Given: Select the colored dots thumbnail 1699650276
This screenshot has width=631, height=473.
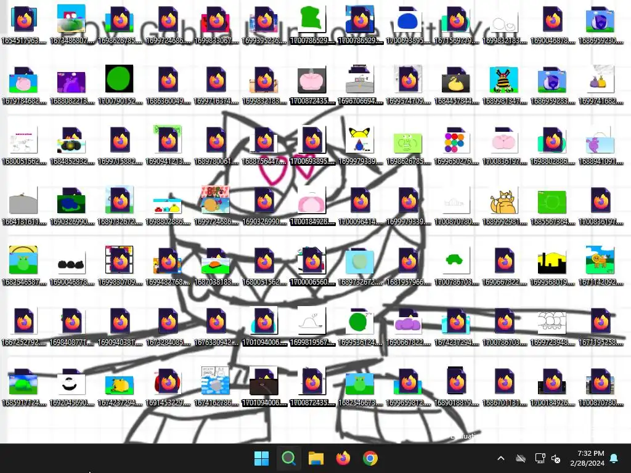Looking at the screenshot, I should tap(457, 140).
